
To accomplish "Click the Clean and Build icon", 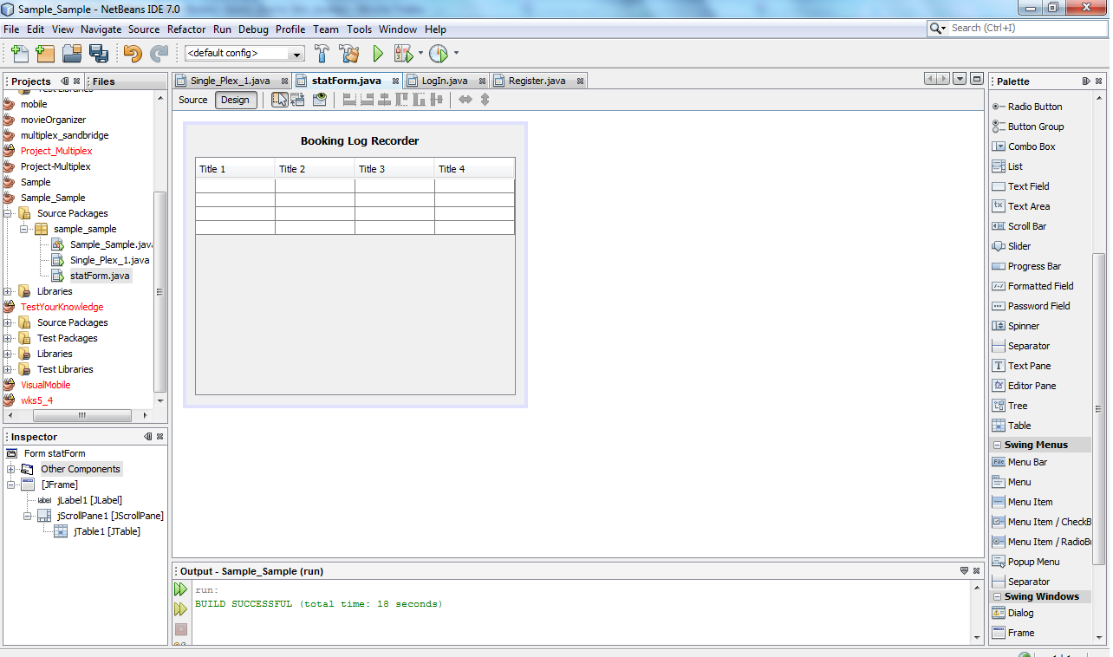I will (349, 53).
